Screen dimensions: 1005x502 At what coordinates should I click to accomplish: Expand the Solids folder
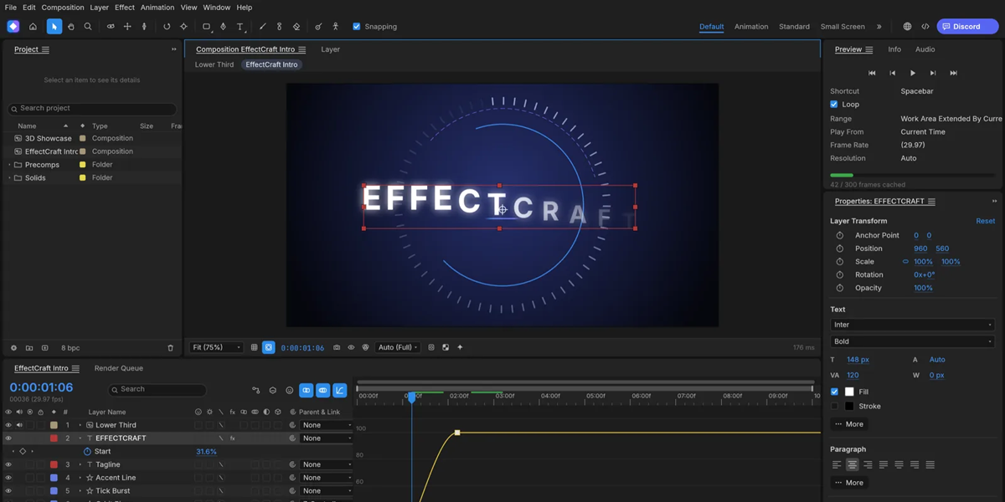pyautogui.click(x=9, y=178)
